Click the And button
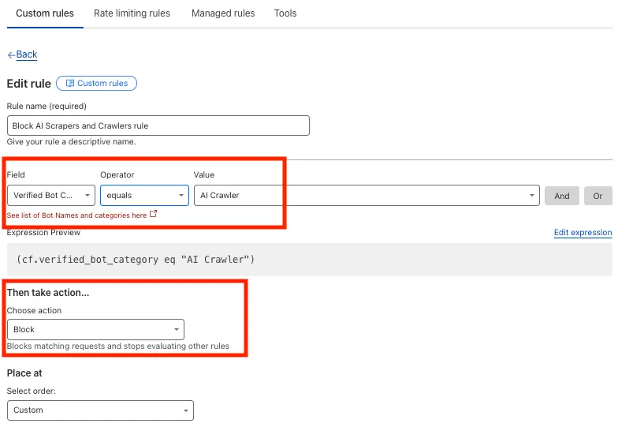 pos(561,196)
